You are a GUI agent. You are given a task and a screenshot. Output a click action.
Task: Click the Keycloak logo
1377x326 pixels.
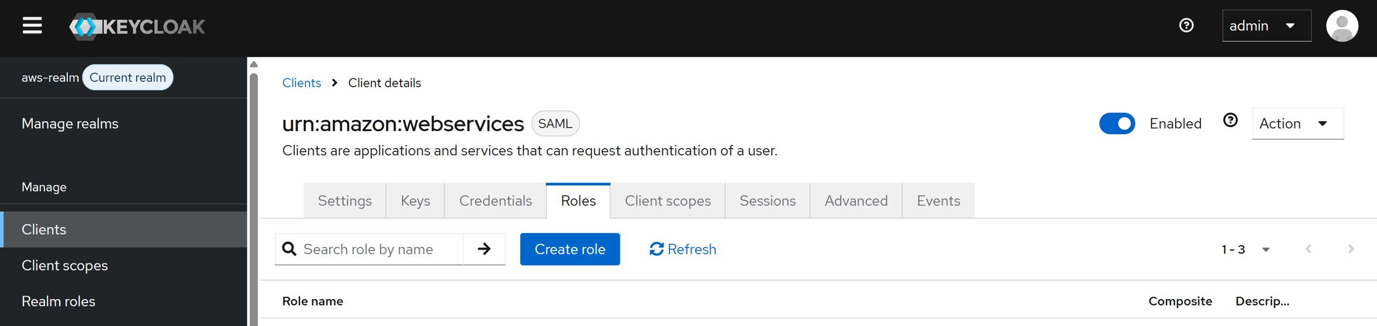point(137,26)
